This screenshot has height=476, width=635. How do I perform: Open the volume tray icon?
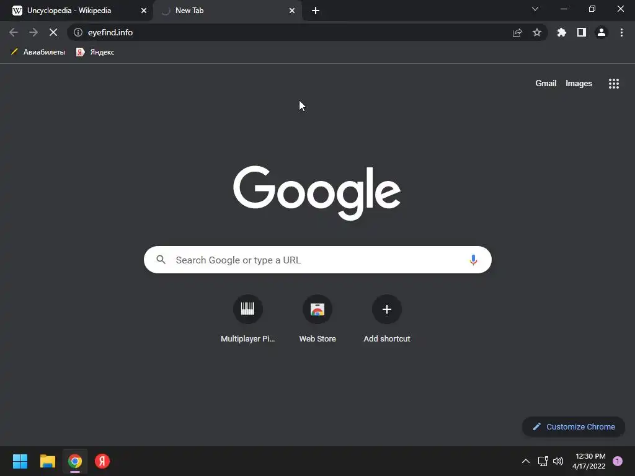[x=557, y=461]
